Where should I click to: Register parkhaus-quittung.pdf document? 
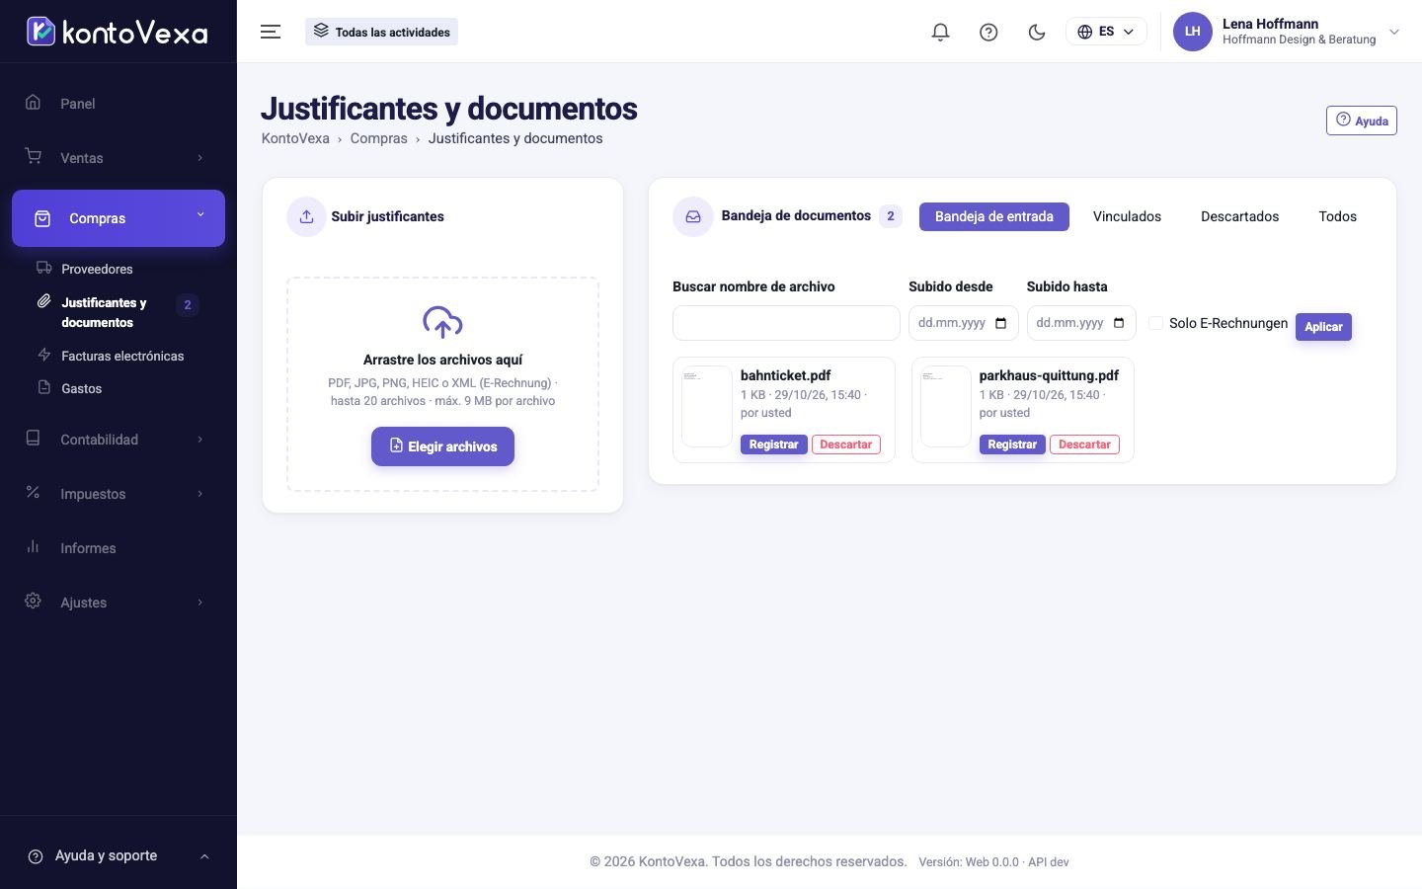coord(1012,444)
